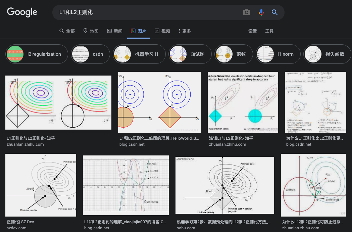
Task: Open the zhuanlan.zhihu.com link for 浅谈L1与L2正则化
Action: (x=228, y=144)
